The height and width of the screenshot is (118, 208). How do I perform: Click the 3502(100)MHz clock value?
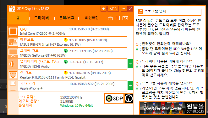(x=71, y=97)
